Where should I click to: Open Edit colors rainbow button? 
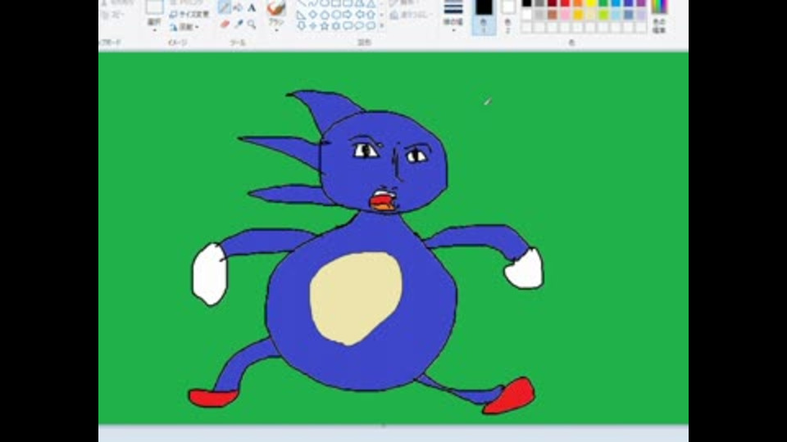(659, 16)
